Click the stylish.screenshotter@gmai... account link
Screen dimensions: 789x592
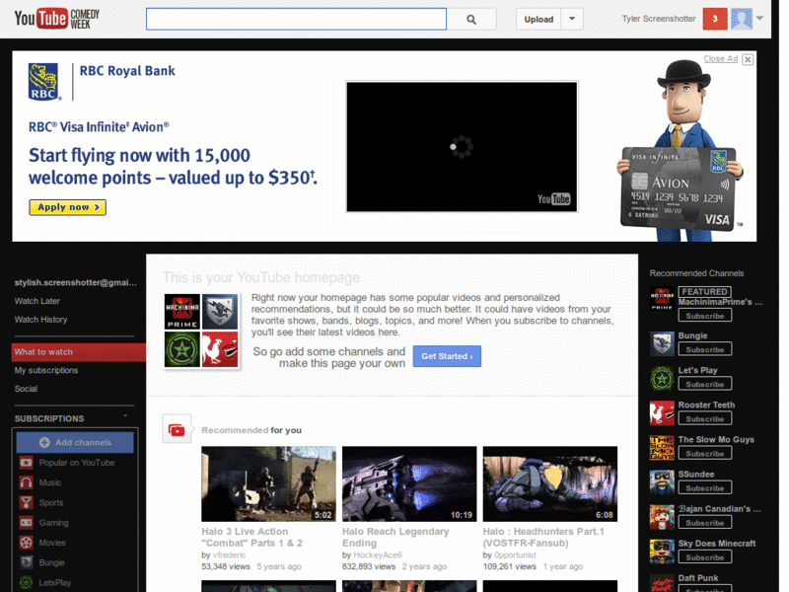pyautogui.click(x=76, y=282)
